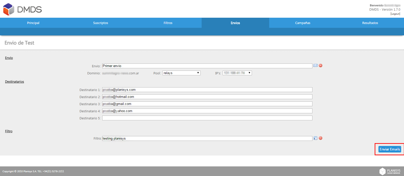The height and width of the screenshot is (176, 404).
Task: Click the Filtro testing planisys field
Action: pyautogui.click(x=207, y=138)
